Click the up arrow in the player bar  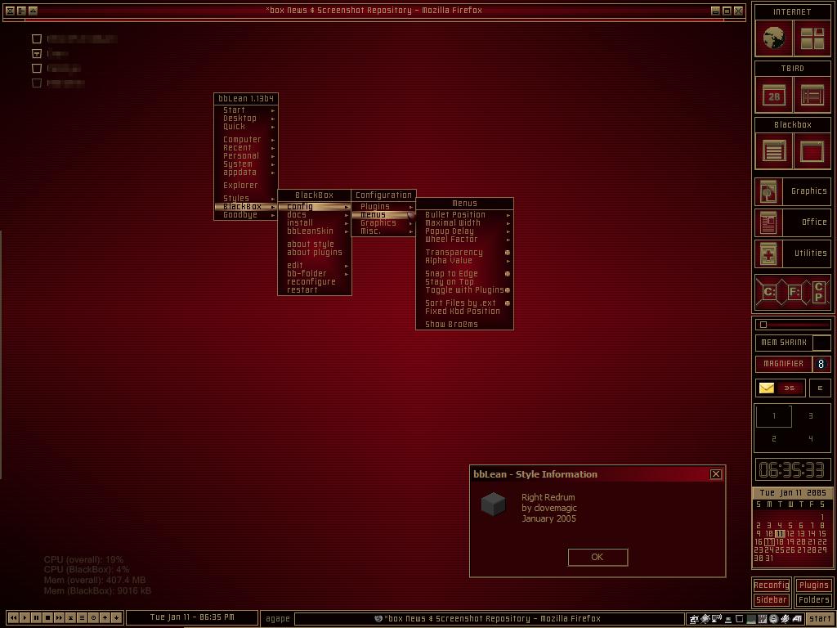pos(105,618)
